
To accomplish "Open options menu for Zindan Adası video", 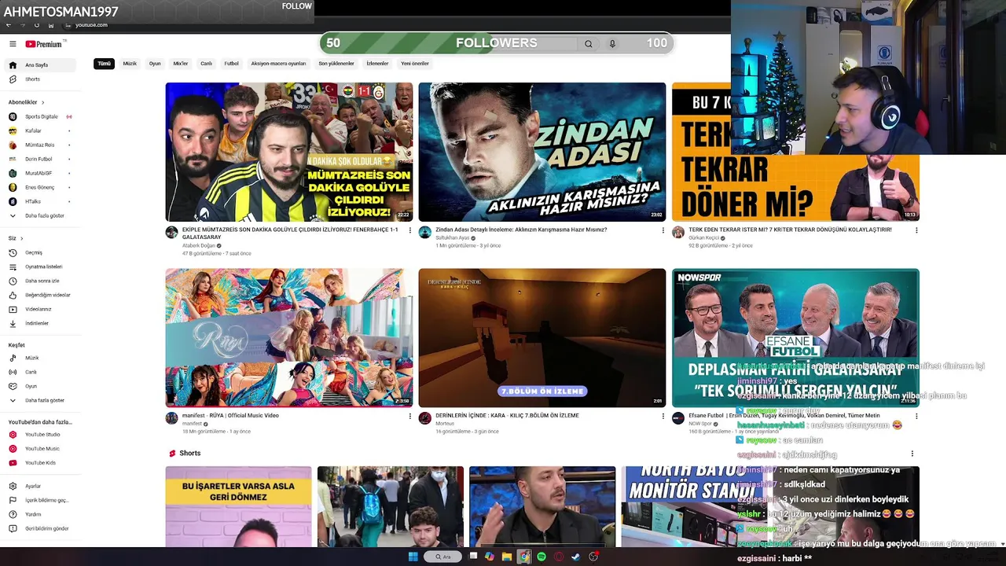I will click(663, 230).
